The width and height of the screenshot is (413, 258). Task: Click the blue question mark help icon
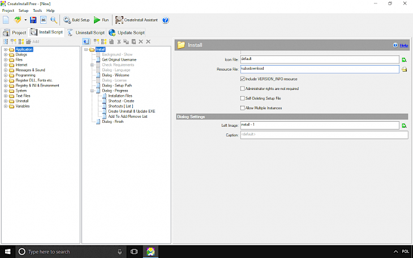coord(165,20)
